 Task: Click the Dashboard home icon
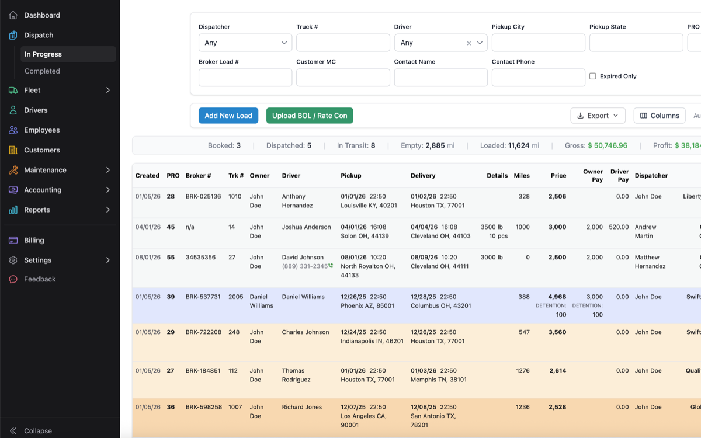point(13,15)
